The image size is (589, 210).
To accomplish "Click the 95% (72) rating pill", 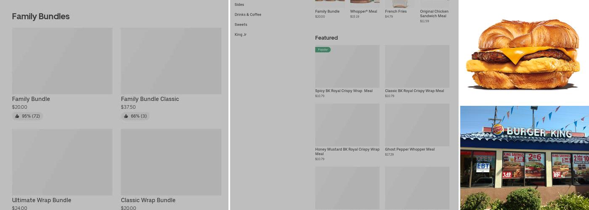I will click(x=27, y=116).
